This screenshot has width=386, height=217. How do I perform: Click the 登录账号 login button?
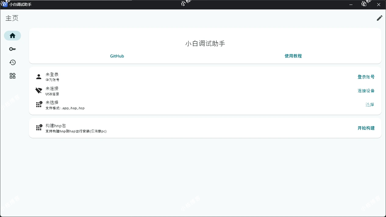pos(366,77)
